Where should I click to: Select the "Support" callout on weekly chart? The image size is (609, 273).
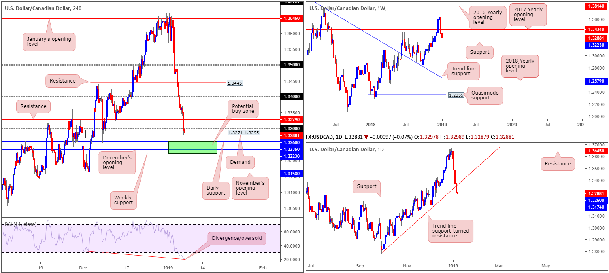tap(480, 52)
